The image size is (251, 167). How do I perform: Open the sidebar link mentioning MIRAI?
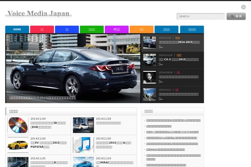click(x=166, y=149)
